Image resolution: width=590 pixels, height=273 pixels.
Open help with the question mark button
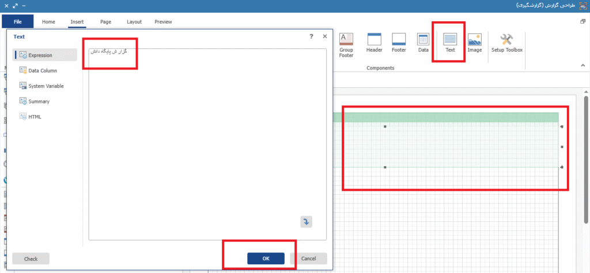[x=312, y=36]
